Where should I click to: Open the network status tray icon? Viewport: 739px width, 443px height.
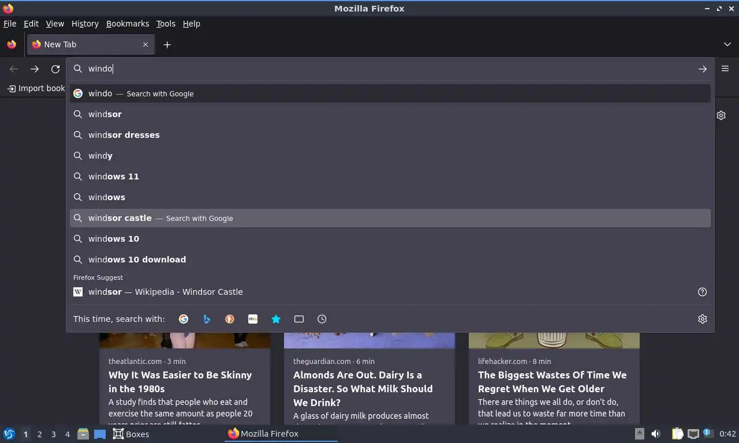pyautogui.click(x=693, y=434)
